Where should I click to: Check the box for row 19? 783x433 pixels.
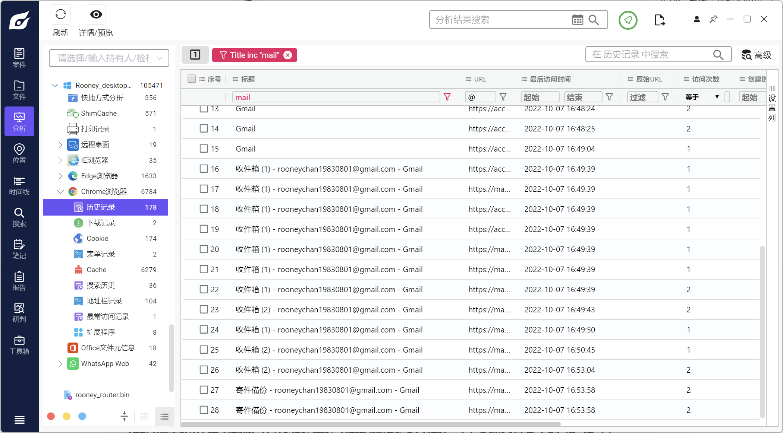click(x=204, y=229)
